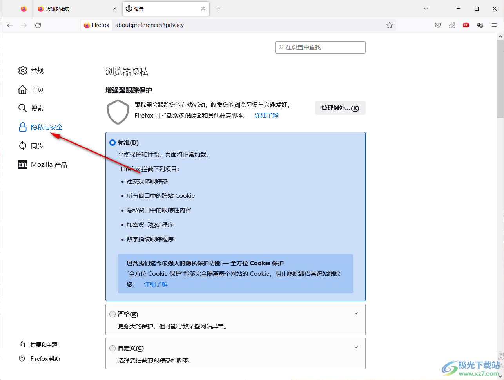Select the 标准 protection radio button

[x=112, y=143]
